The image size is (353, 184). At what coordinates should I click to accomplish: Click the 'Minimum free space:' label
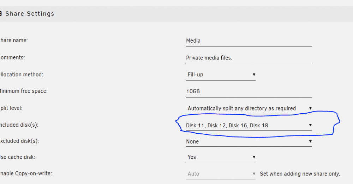pos(23,91)
